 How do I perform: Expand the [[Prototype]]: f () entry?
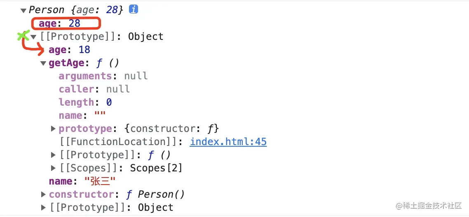click(53, 155)
